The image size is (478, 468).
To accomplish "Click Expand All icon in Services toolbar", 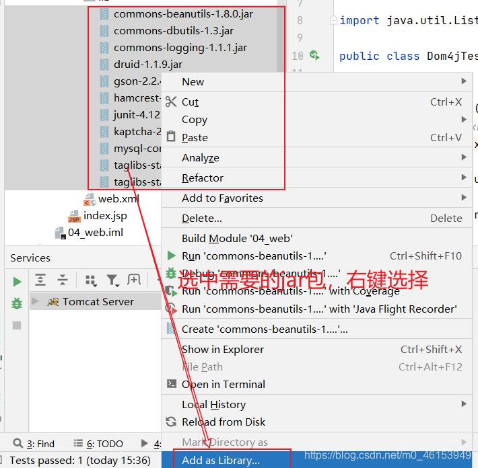I will (40, 280).
